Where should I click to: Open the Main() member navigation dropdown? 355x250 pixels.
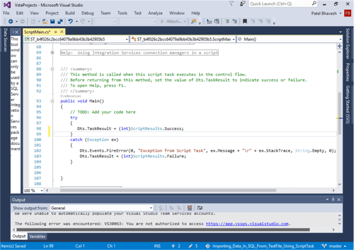[x=290, y=39]
